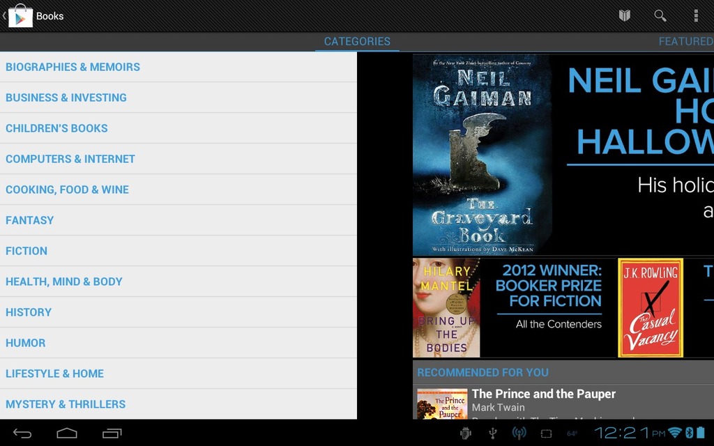Tap the hotspot tethering status icon
The width and height of the screenshot is (714, 446).
tap(519, 433)
